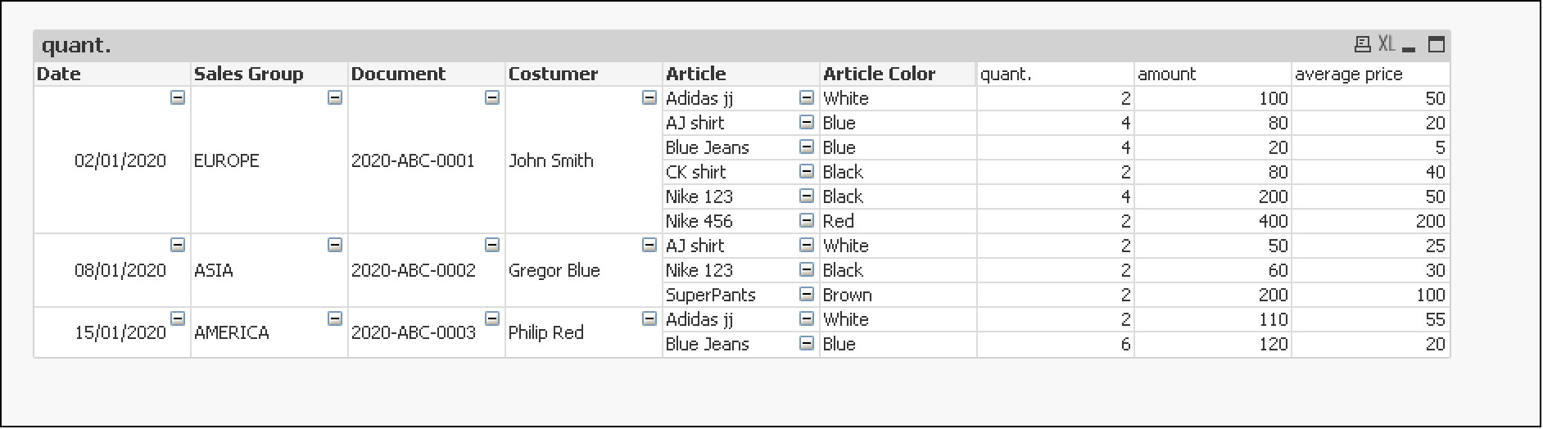Collapse the EUROPE sales group
Screen dimensions: 1543x429
(334, 98)
